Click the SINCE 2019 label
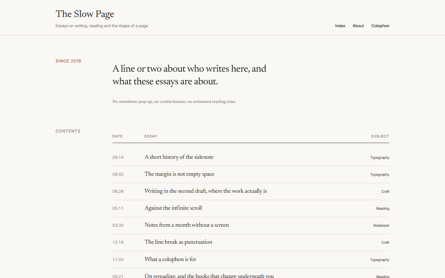 click(x=68, y=61)
